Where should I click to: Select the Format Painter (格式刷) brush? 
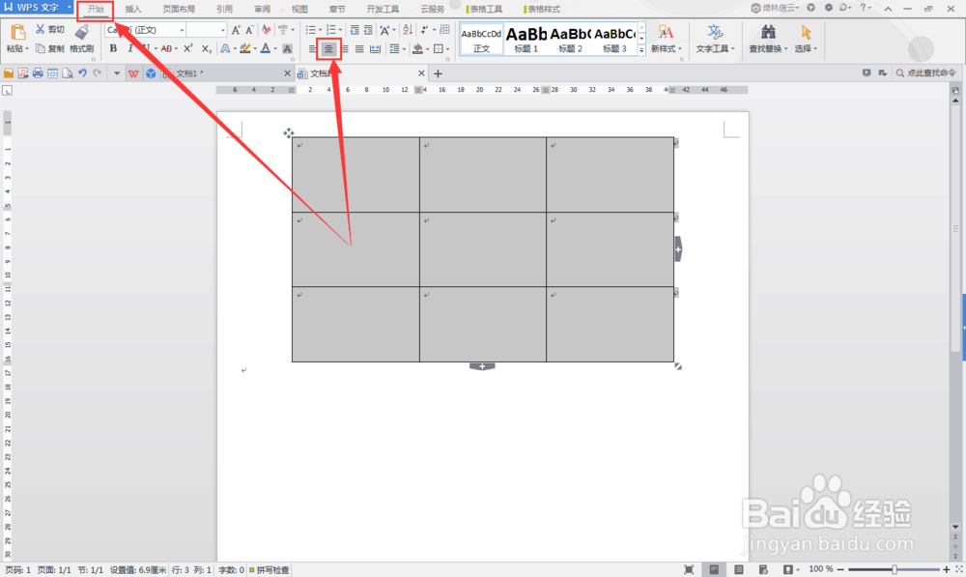pyautogui.click(x=81, y=40)
